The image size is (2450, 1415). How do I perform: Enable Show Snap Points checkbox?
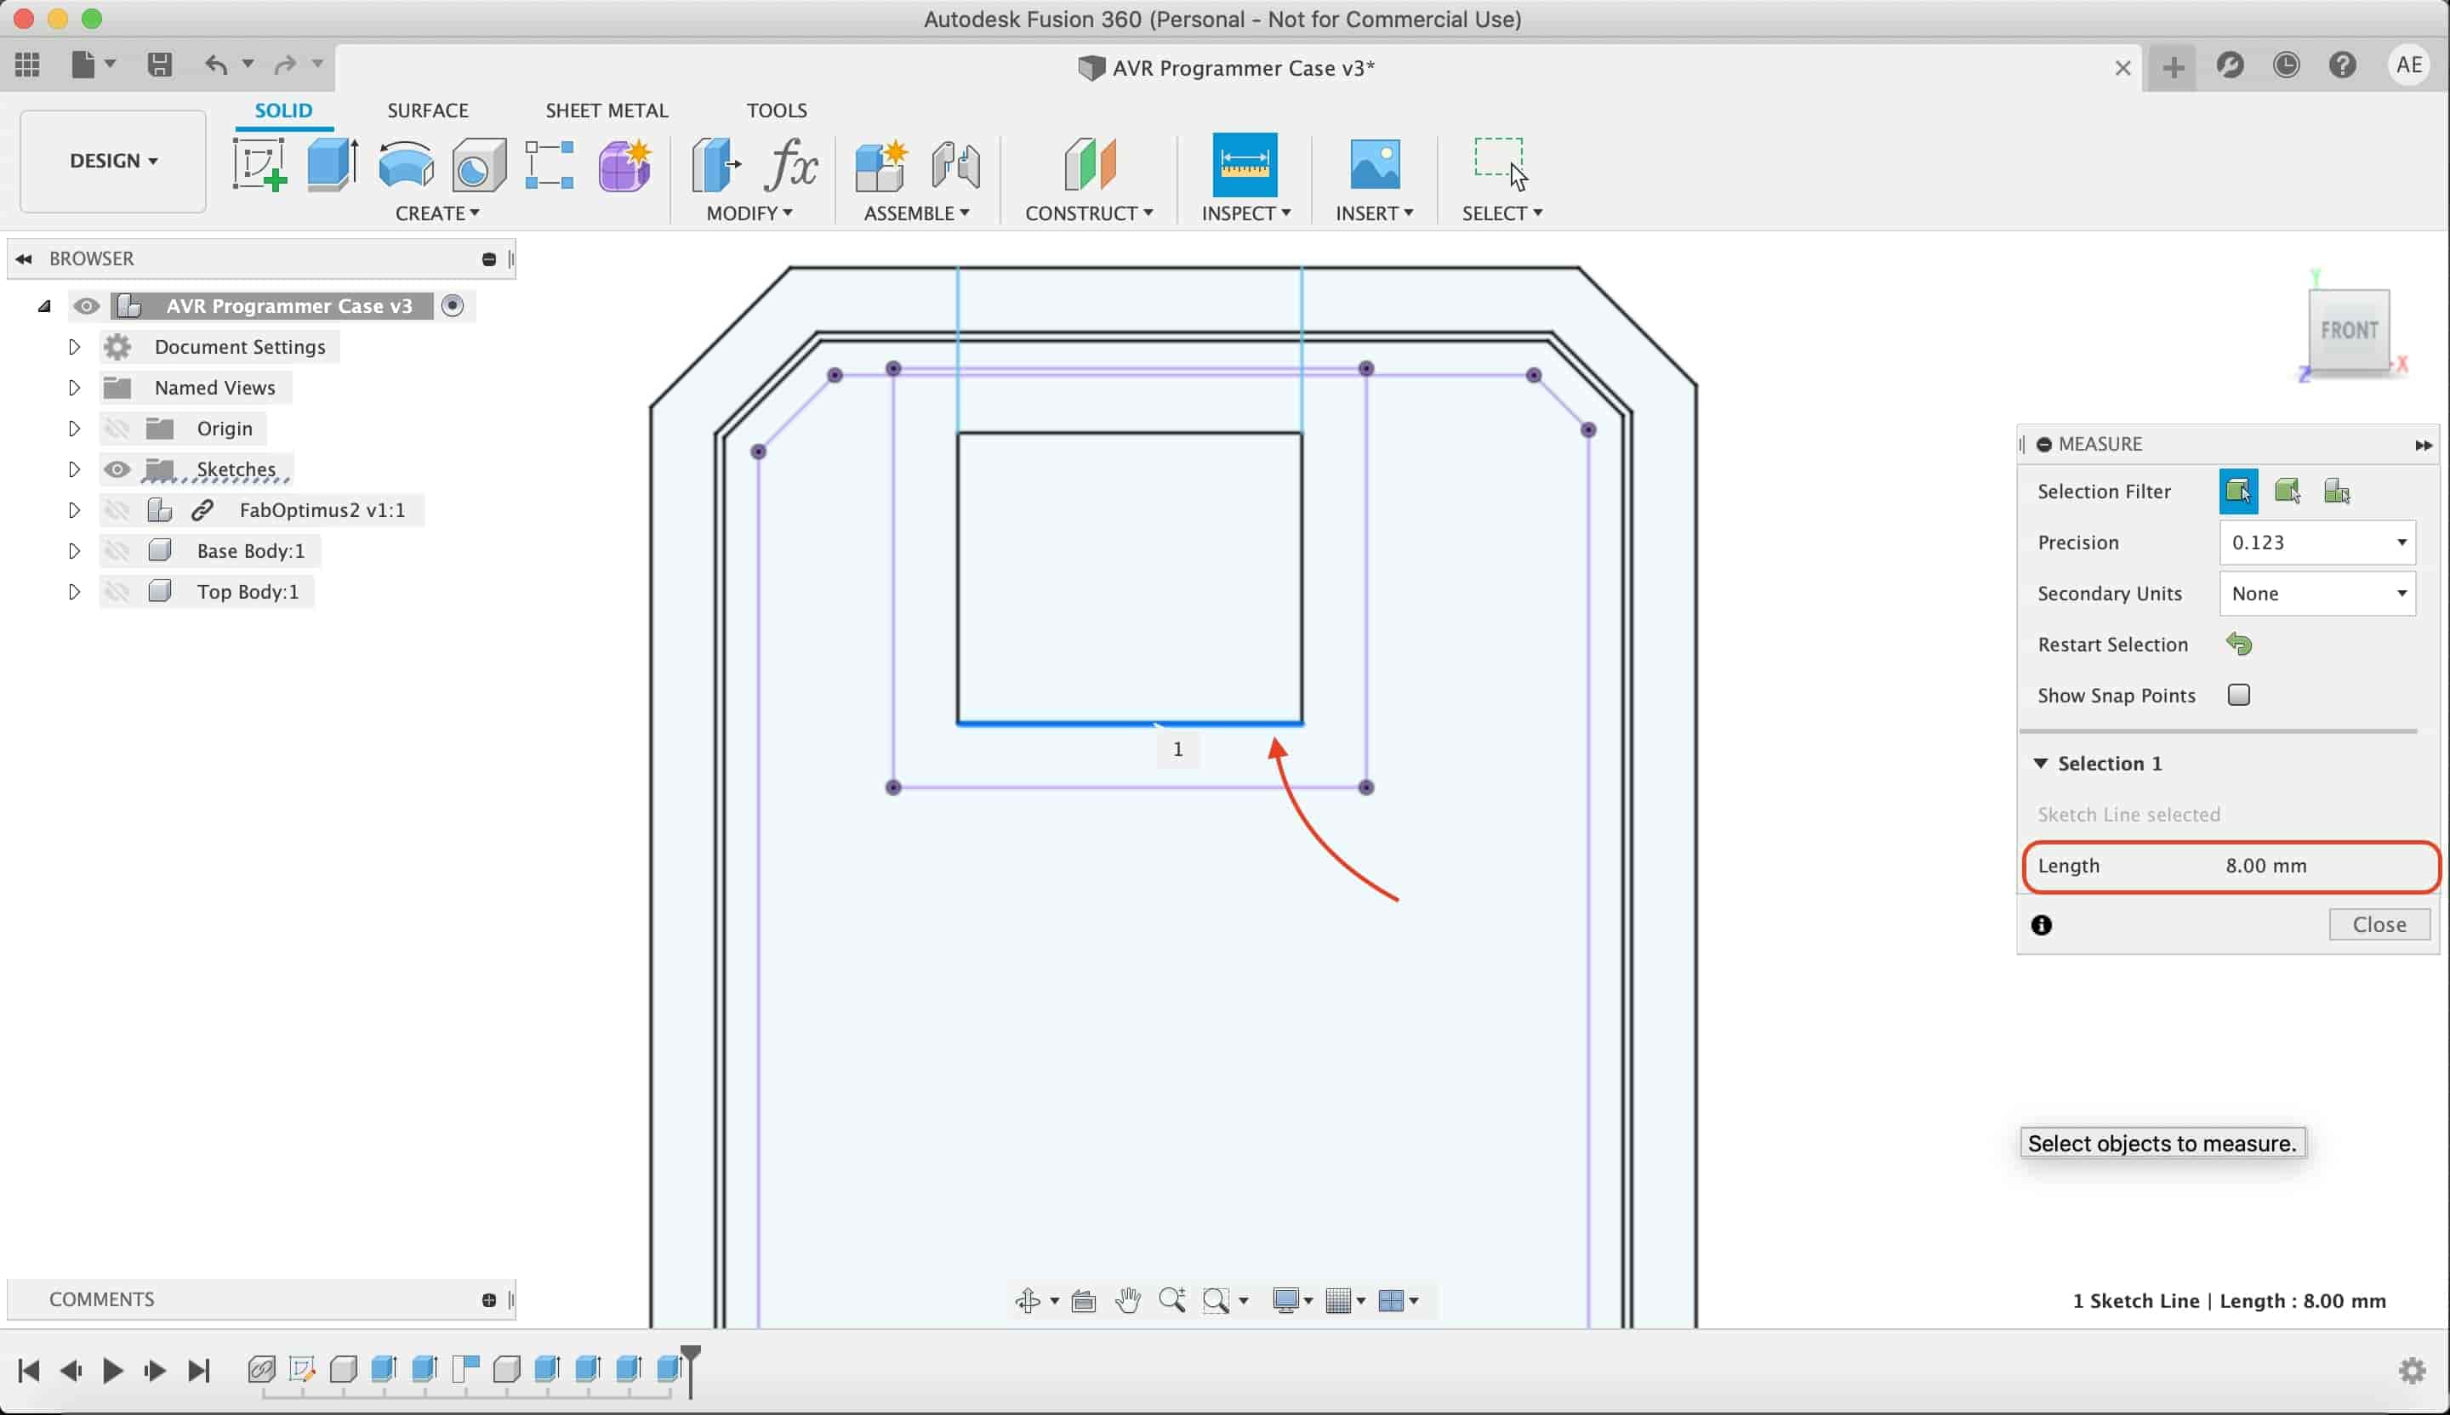pyautogui.click(x=2237, y=694)
